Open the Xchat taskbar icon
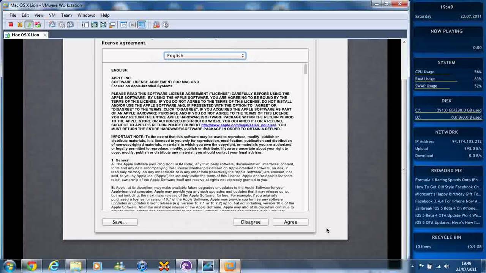This screenshot has width=486, height=273. [x=164, y=266]
